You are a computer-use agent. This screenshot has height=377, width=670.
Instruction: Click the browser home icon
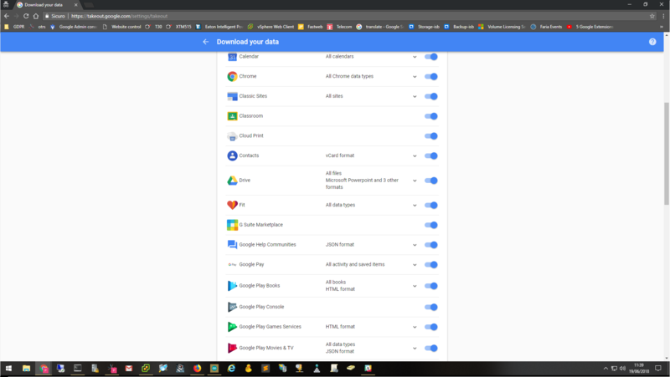point(36,16)
